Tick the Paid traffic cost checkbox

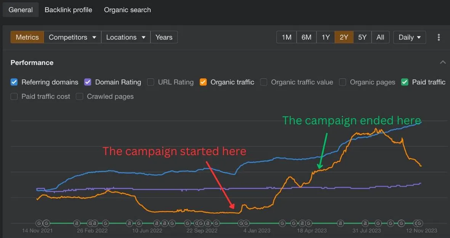[14, 97]
